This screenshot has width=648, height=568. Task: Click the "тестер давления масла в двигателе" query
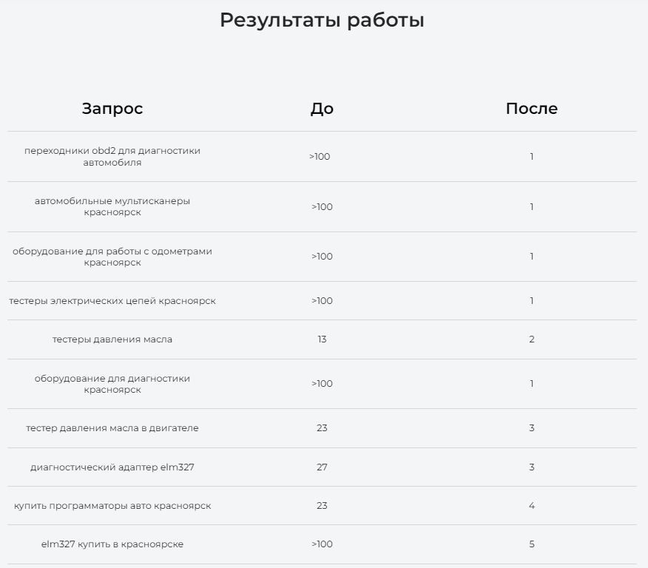tap(112, 428)
